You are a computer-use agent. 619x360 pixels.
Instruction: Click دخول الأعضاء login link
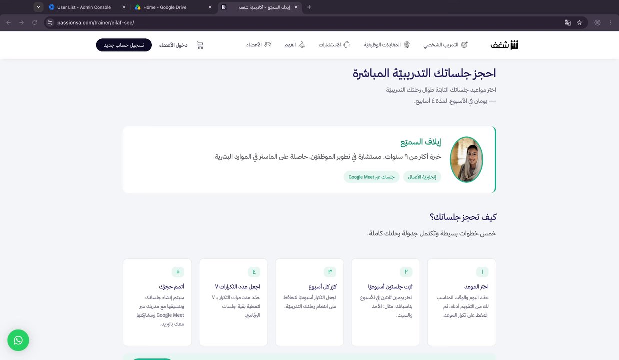[x=173, y=45]
